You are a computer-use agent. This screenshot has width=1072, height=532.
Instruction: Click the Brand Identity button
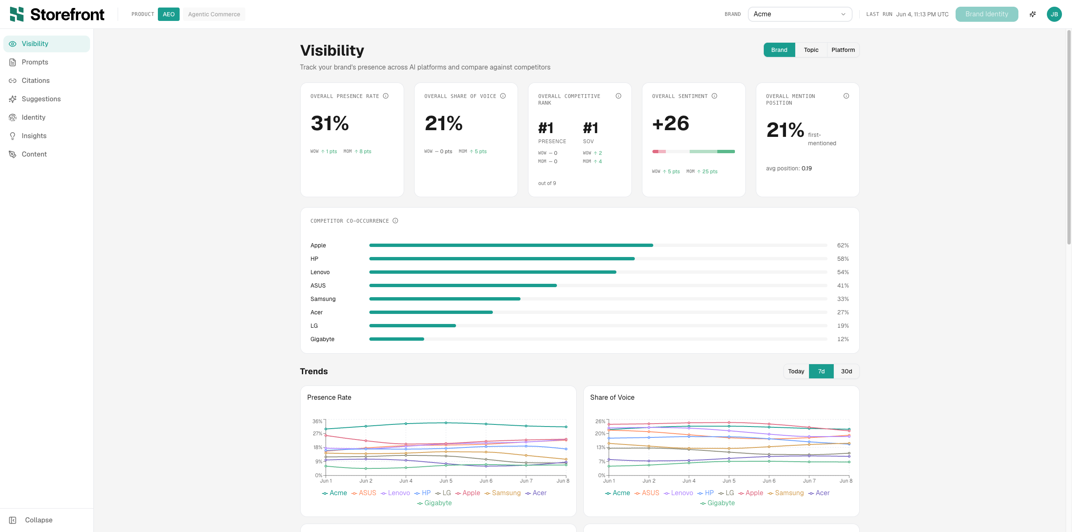tap(987, 14)
